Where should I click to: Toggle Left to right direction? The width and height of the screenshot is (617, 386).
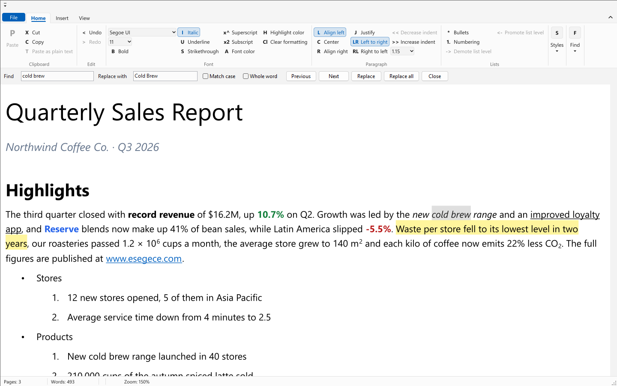[370, 42]
